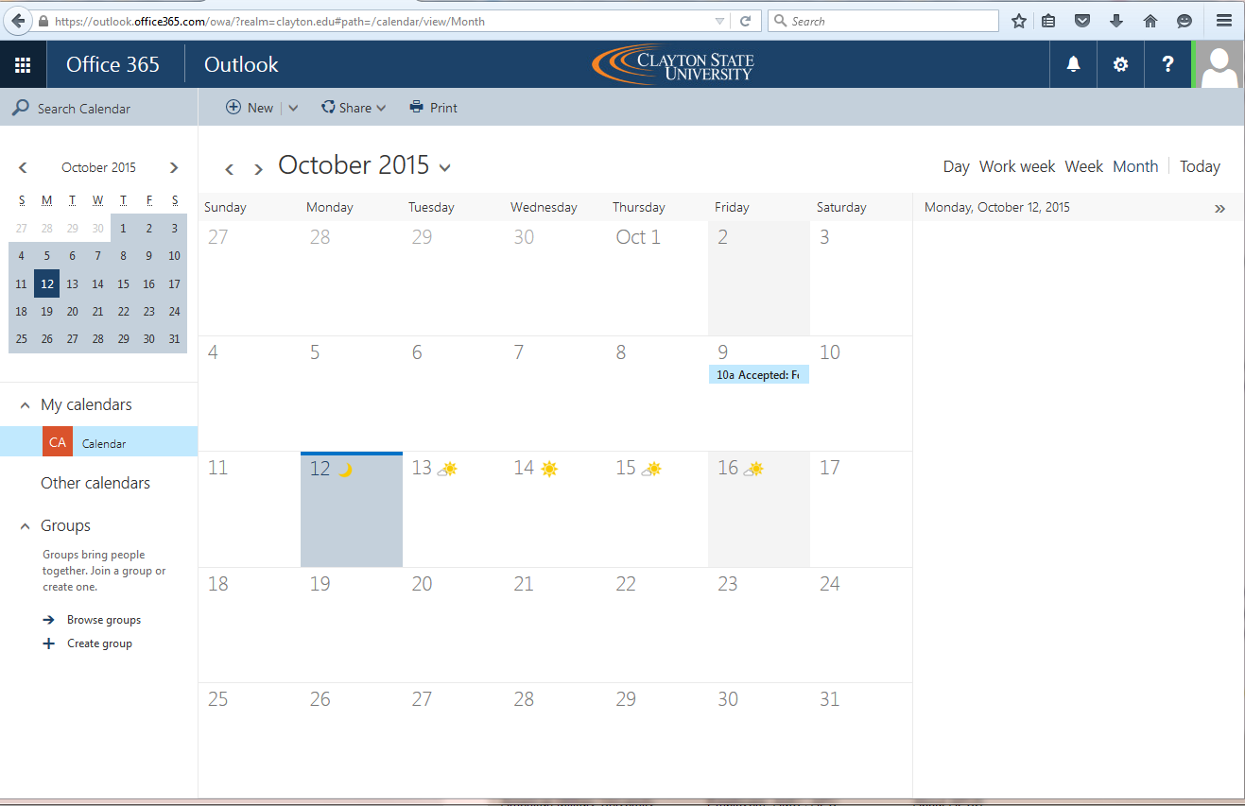This screenshot has height=806, width=1245.
Task: Click Create group link
Action: 99,643
